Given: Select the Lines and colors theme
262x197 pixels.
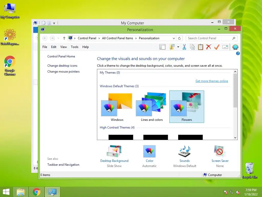Looking at the screenshot, I should tap(152, 107).
